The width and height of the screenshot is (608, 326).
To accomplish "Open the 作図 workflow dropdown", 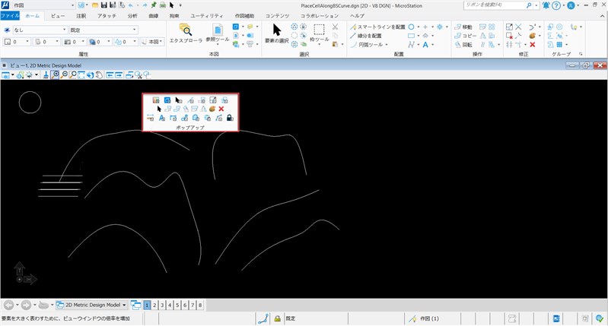I will pyautogui.click(x=43, y=5).
